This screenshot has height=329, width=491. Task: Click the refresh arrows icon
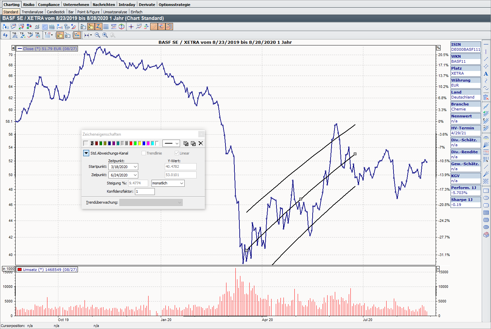5,35
